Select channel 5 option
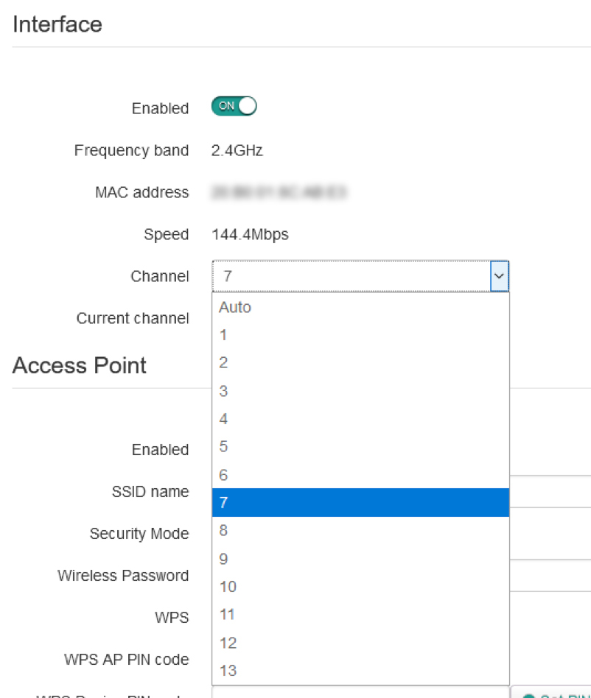 click(360, 446)
